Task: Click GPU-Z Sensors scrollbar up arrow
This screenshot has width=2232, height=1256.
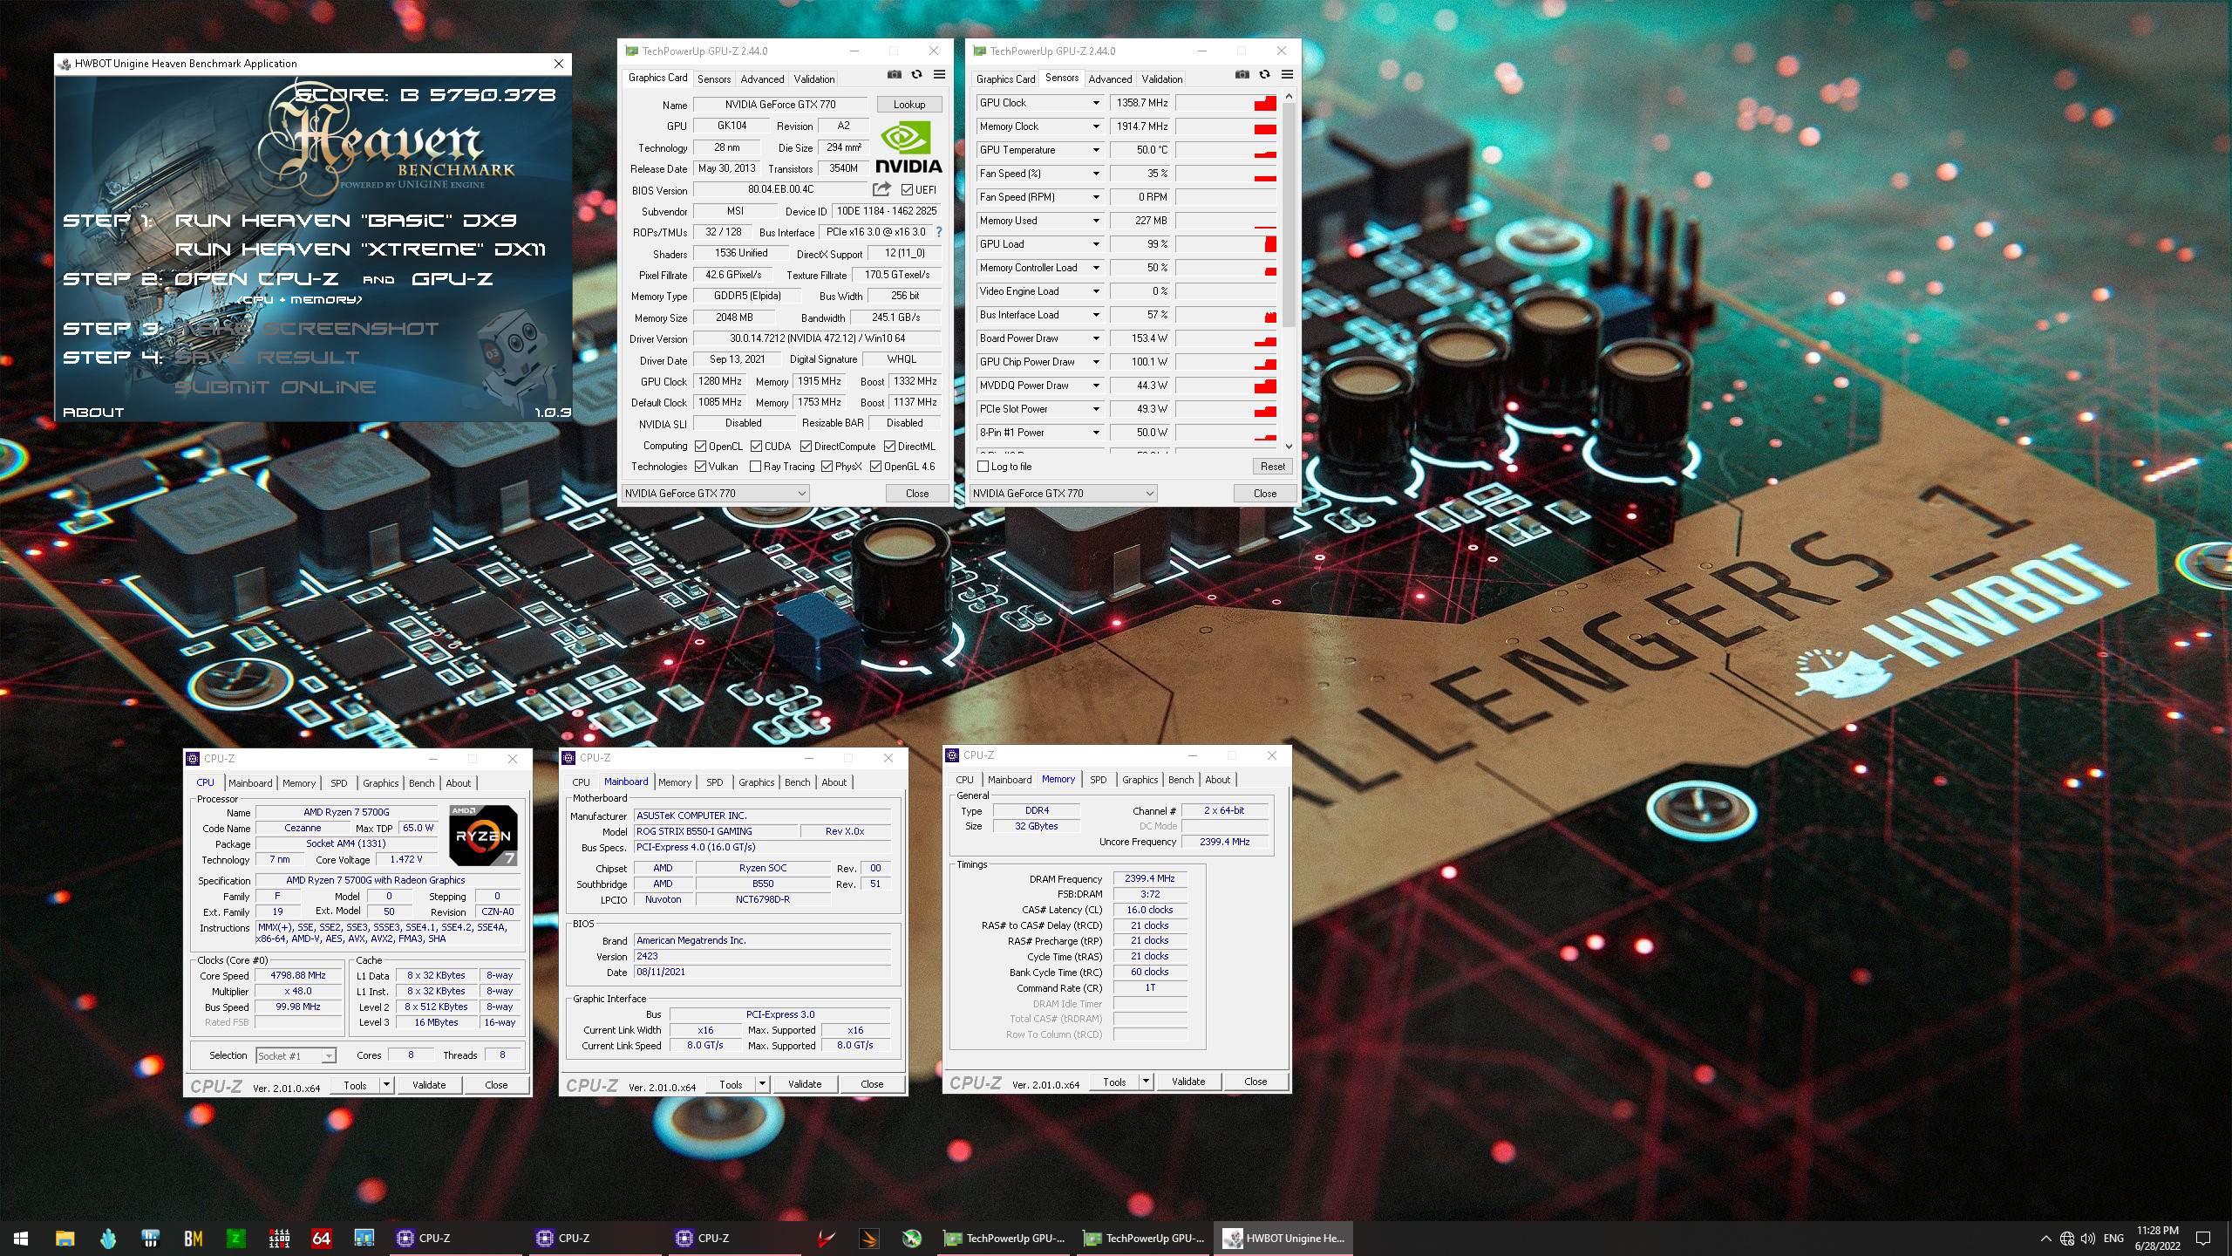Action: 1289,96
